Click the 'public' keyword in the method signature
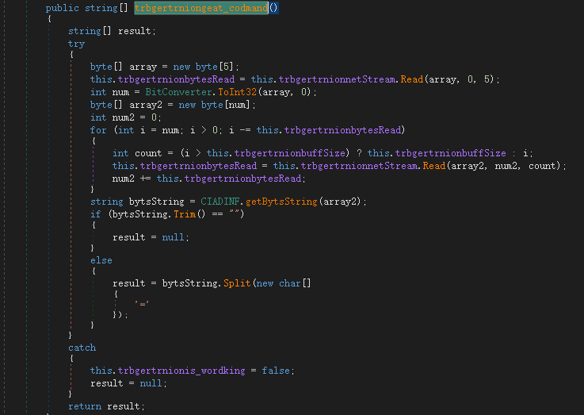Image resolution: width=584 pixels, height=415 pixels. (62, 8)
